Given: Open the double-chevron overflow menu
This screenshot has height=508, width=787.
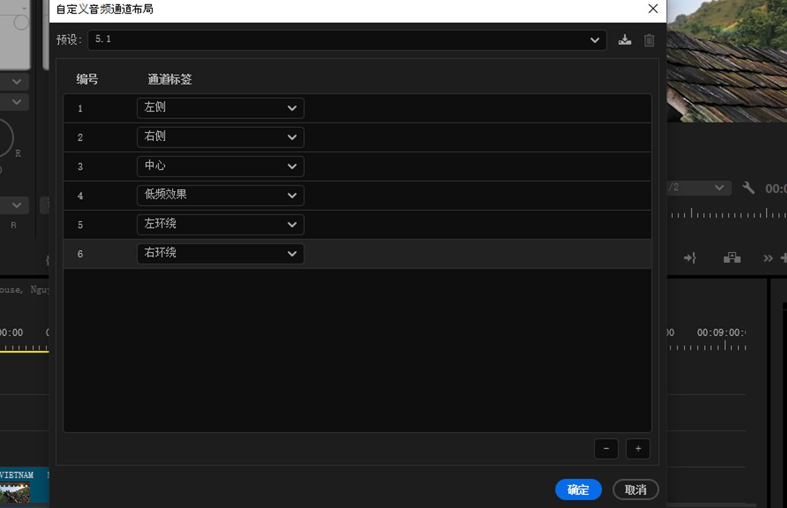Looking at the screenshot, I should tap(768, 257).
